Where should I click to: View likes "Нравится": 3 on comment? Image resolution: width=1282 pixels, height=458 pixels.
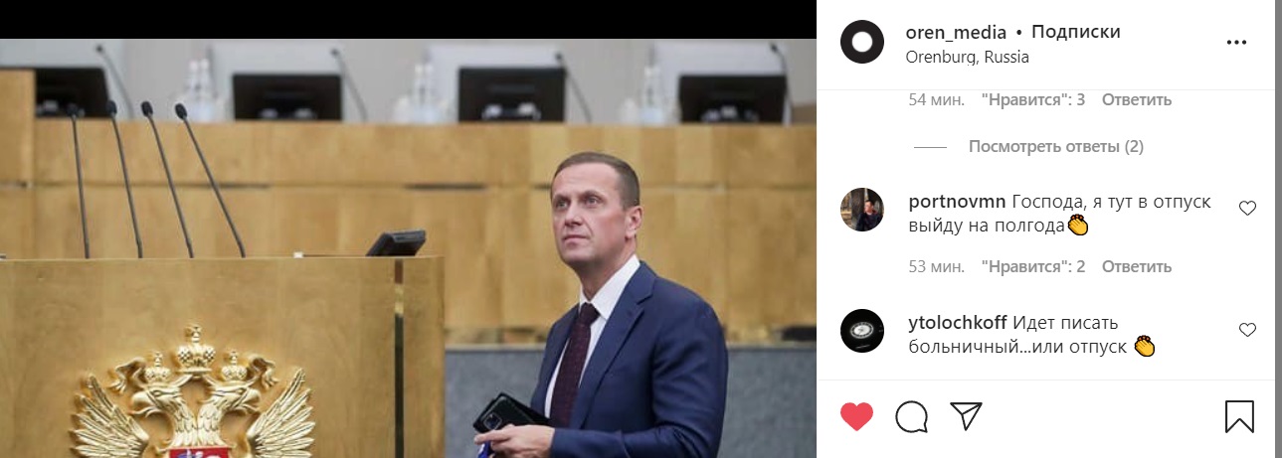[1032, 99]
